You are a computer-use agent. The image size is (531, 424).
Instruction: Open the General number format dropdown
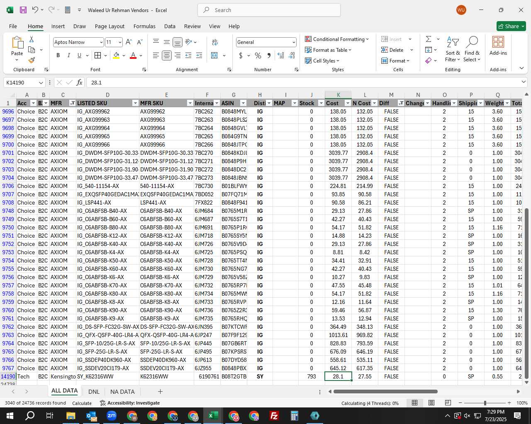coord(294,42)
